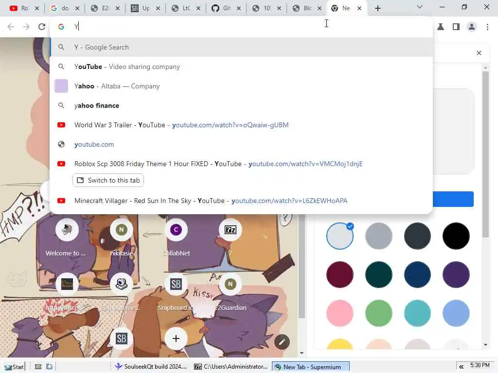
Task: Select the green color swatch
Action: coord(378,313)
